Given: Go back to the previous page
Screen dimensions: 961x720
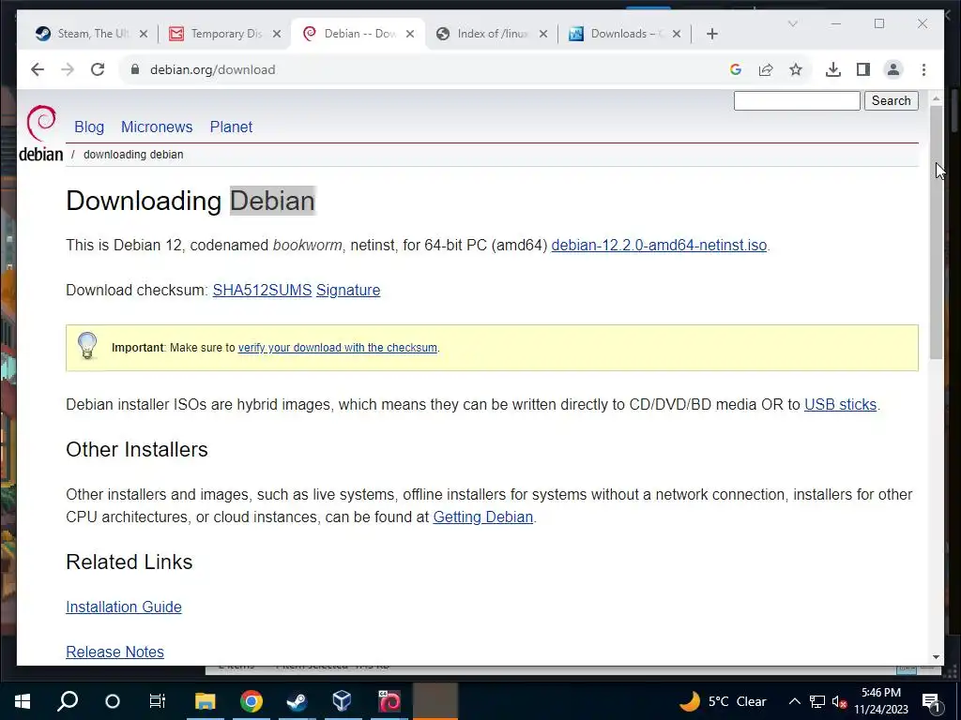Looking at the screenshot, I should pos(38,69).
